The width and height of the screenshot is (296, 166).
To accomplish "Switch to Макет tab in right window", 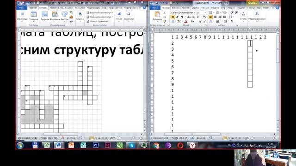I will coord(266,8).
